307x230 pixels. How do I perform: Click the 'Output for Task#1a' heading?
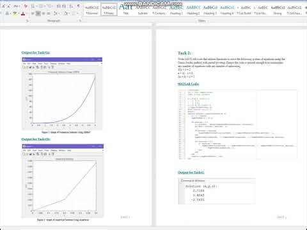click(x=36, y=52)
